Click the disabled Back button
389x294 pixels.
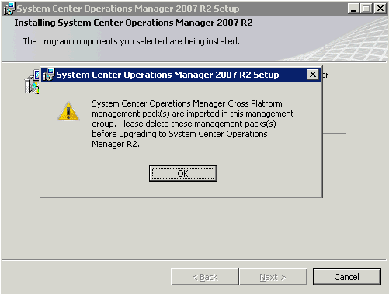tap(205, 277)
